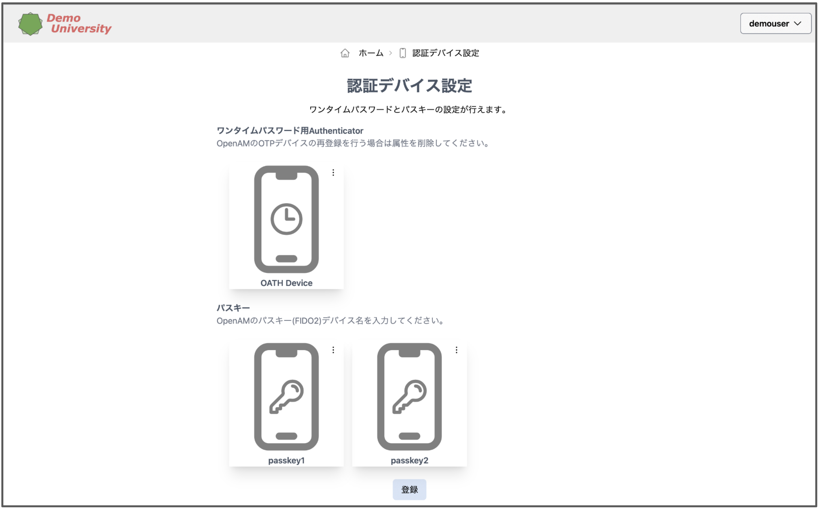Click the Demo University hexagon logo
The width and height of the screenshot is (819, 509).
tap(30, 24)
